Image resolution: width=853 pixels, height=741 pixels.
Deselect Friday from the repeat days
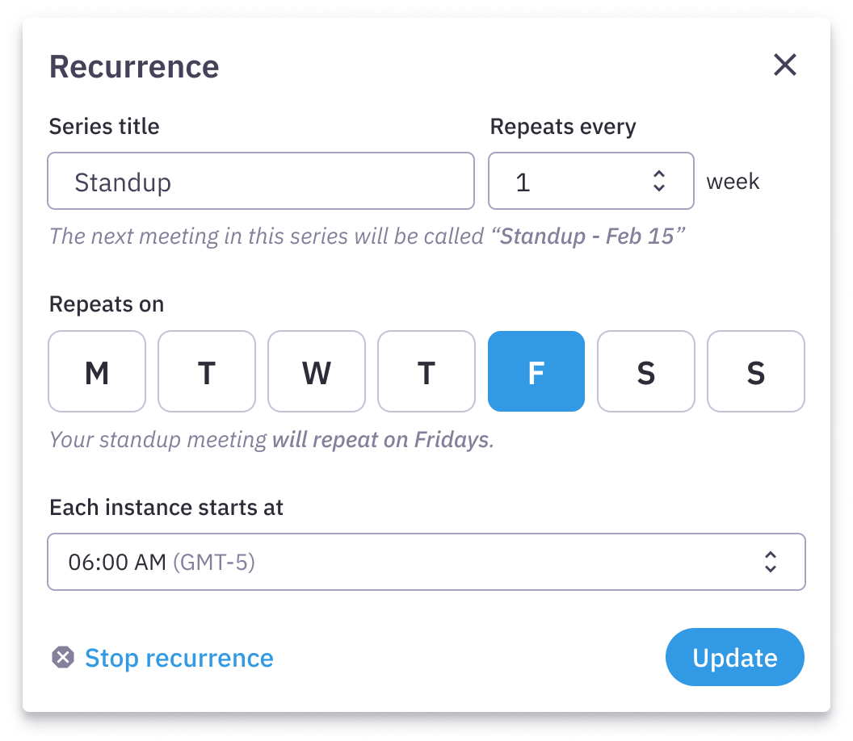coord(536,371)
